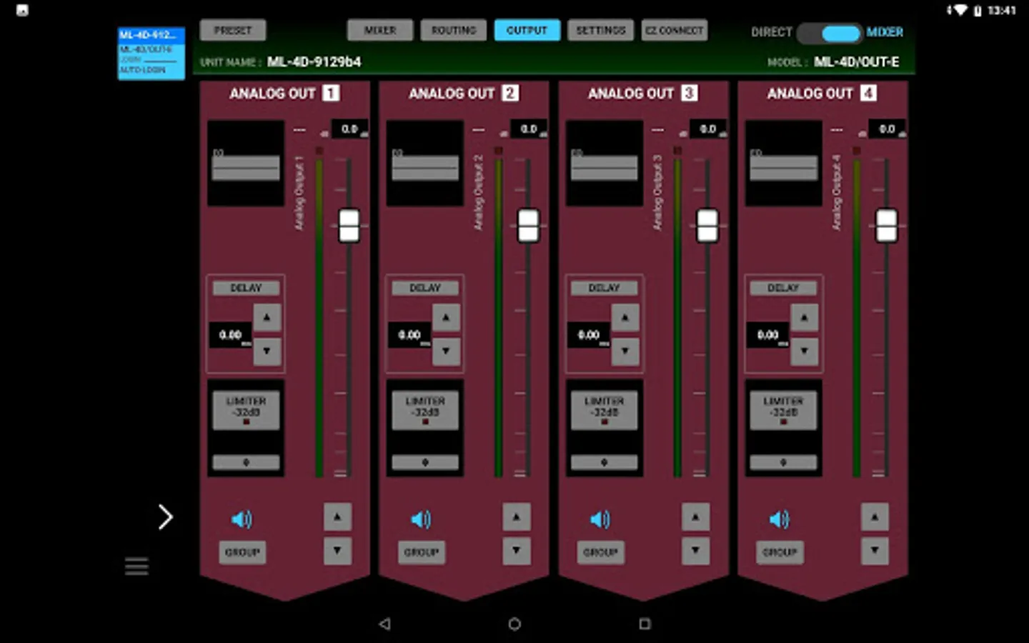This screenshot has width=1029, height=643.
Task: Select the ML-4D device tile at top left
Action: (x=151, y=53)
